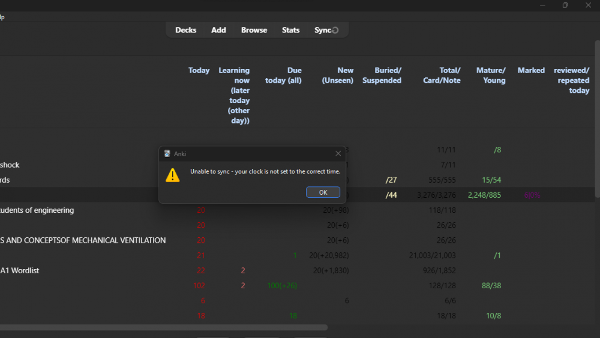Close the Anki error dialog with X

[338, 153]
